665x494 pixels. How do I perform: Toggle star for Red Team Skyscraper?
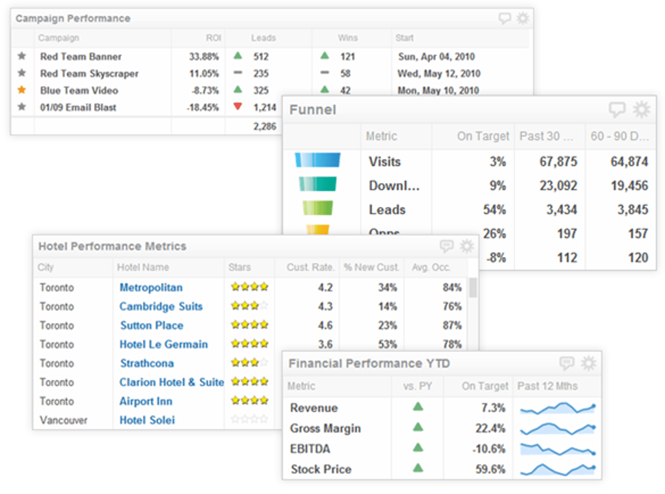[x=21, y=73]
